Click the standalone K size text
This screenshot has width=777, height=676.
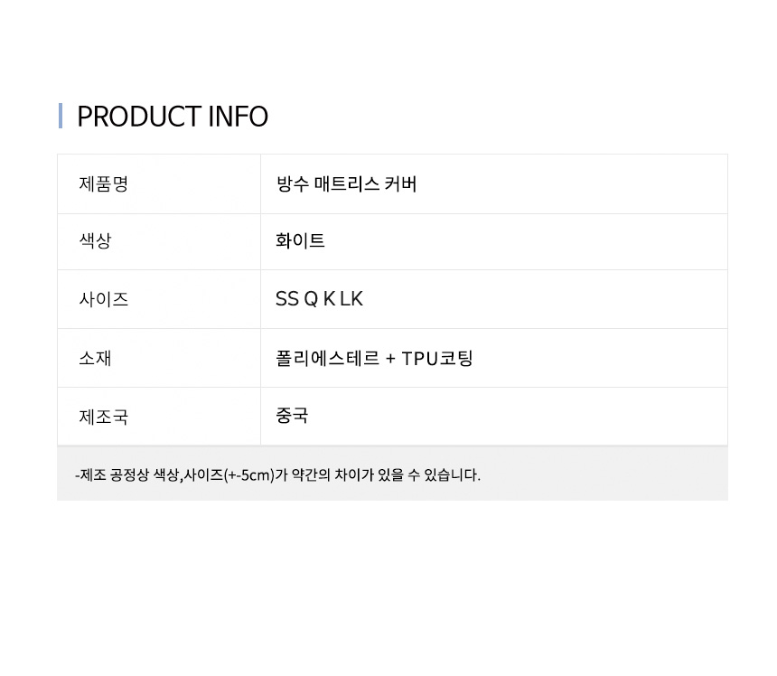coord(329,299)
